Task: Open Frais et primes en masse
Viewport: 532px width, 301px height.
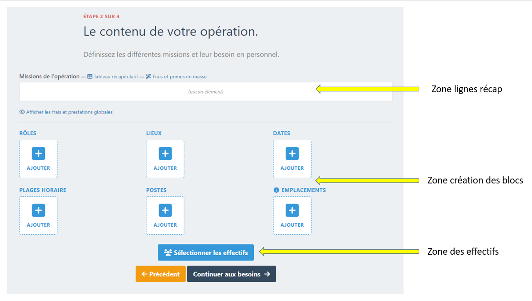Action: (180, 77)
